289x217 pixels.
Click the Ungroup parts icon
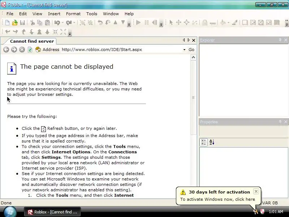tap(90, 23)
